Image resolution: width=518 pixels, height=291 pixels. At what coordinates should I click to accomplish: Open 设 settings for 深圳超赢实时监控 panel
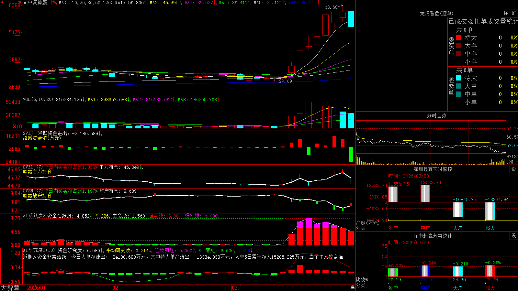click(x=513, y=169)
